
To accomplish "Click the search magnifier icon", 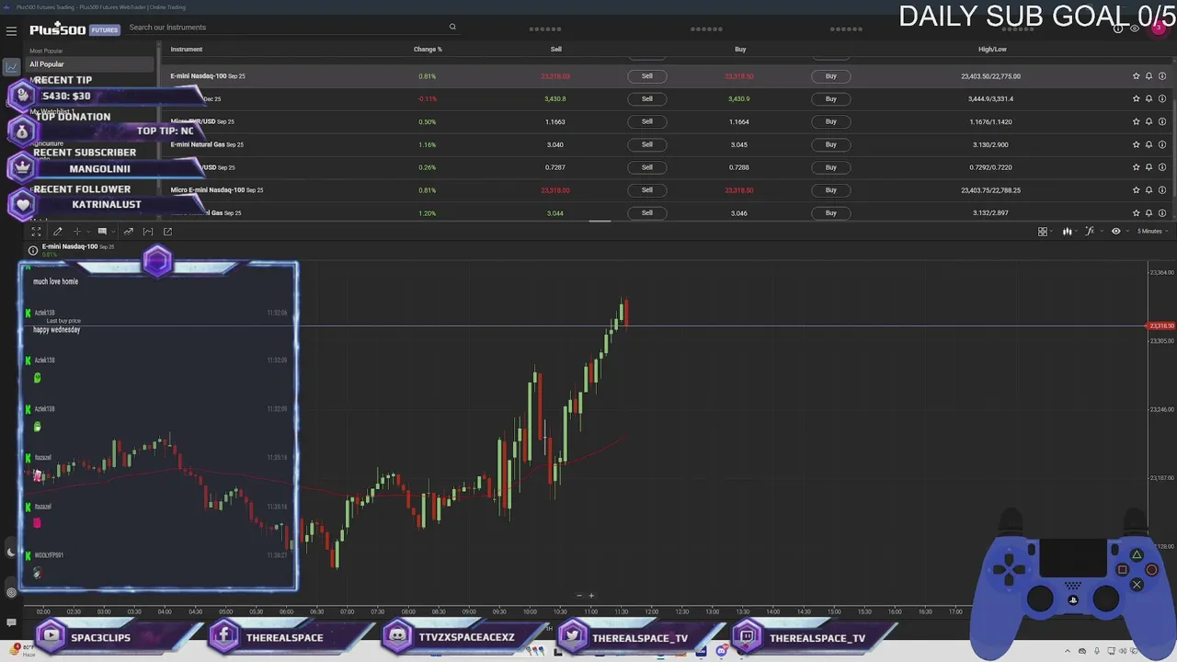I will coord(452,27).
